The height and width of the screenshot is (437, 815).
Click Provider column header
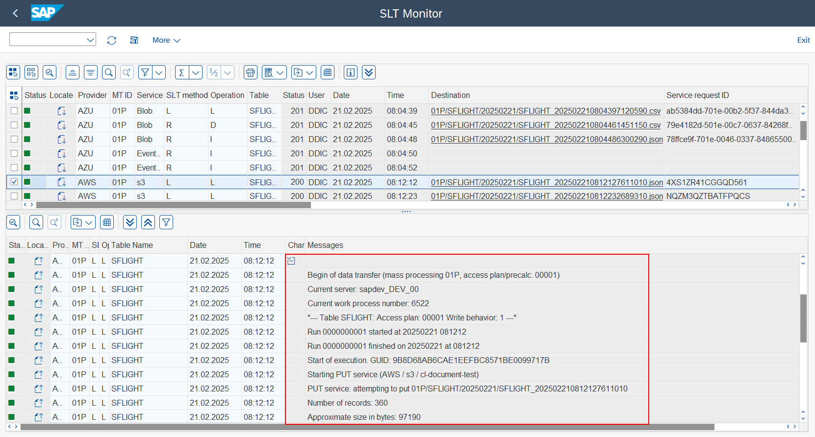[x=93, y=95]
